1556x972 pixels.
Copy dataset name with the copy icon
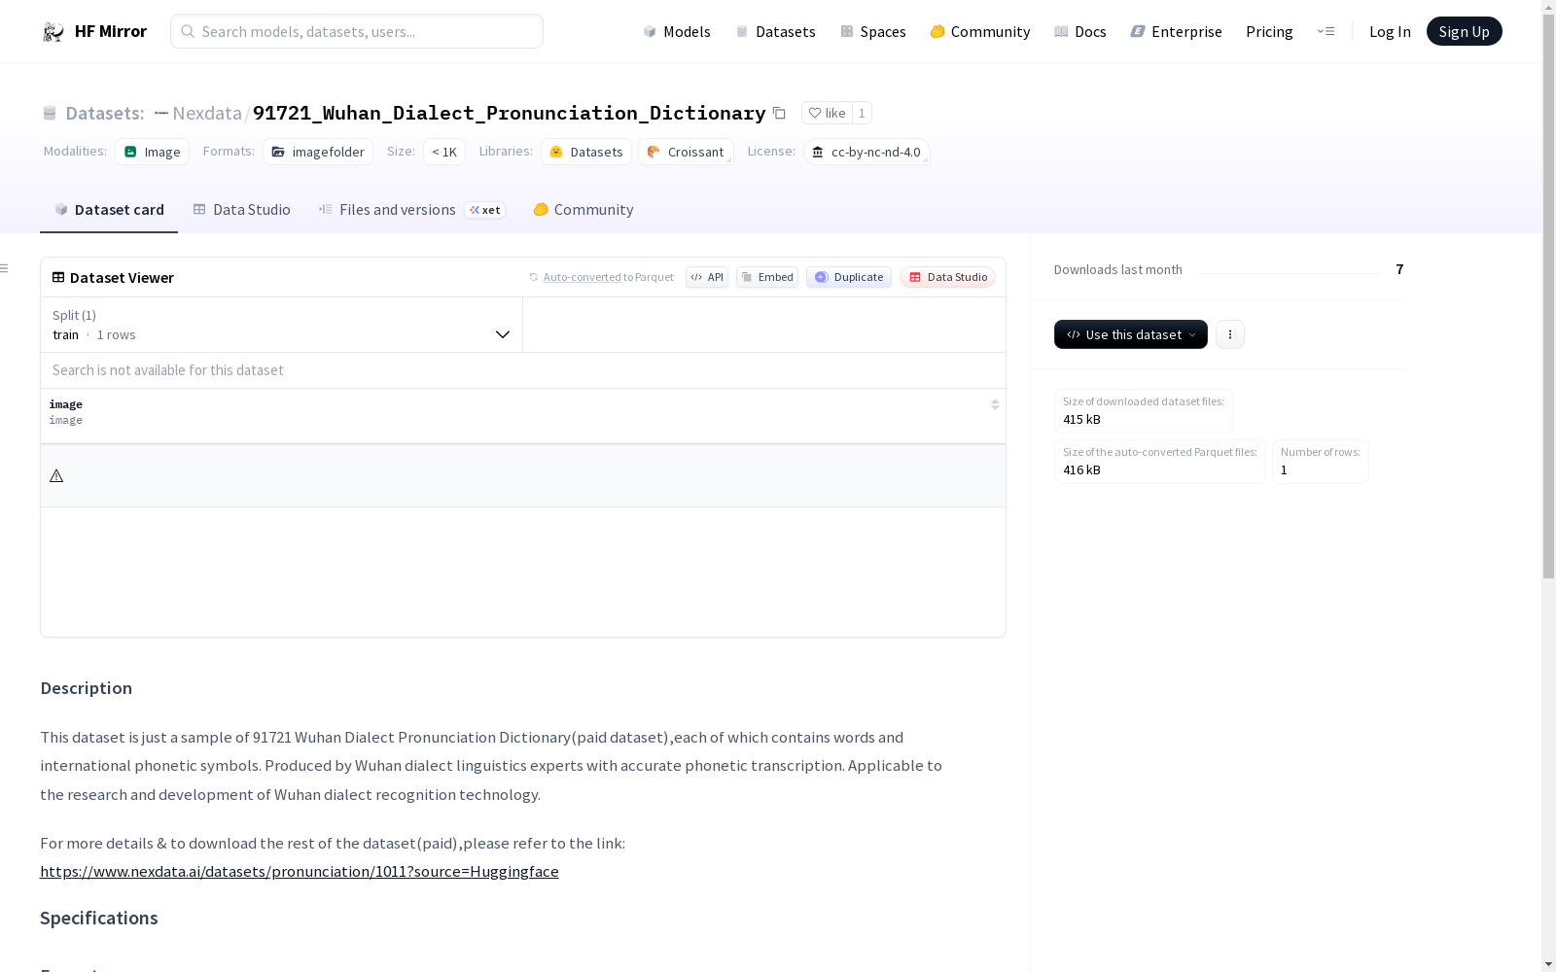click(x=779, y=113)
